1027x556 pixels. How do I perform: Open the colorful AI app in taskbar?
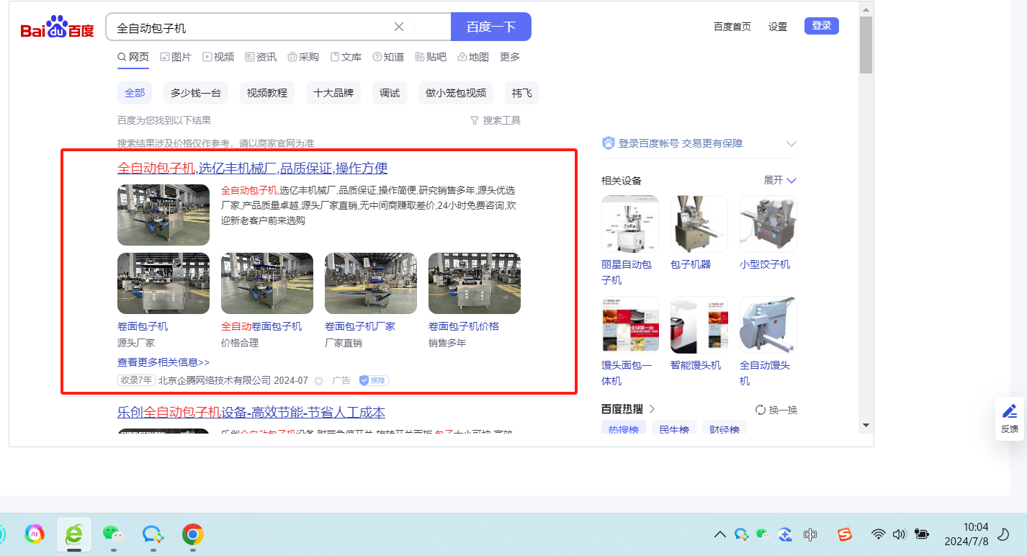(x=35, y=534)
